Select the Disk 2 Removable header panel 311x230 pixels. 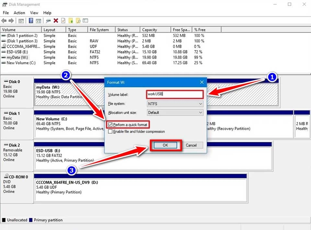coord(17,155)
